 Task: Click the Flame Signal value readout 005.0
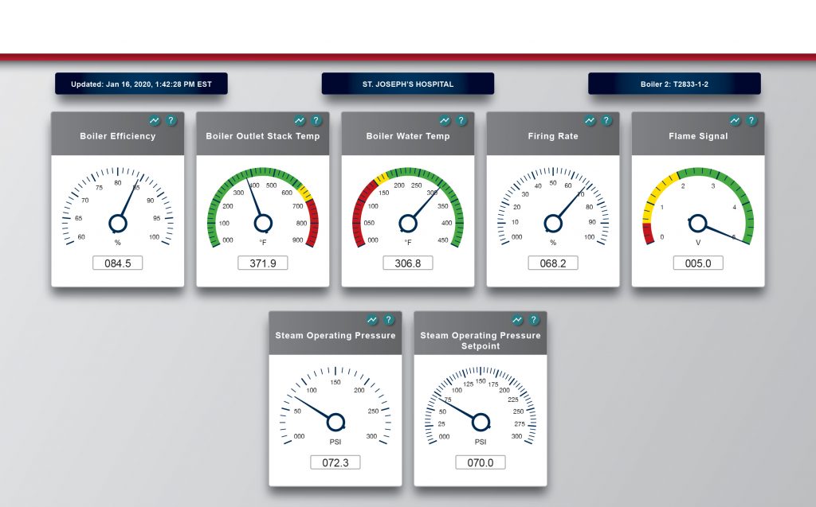[x=698, y=263]
